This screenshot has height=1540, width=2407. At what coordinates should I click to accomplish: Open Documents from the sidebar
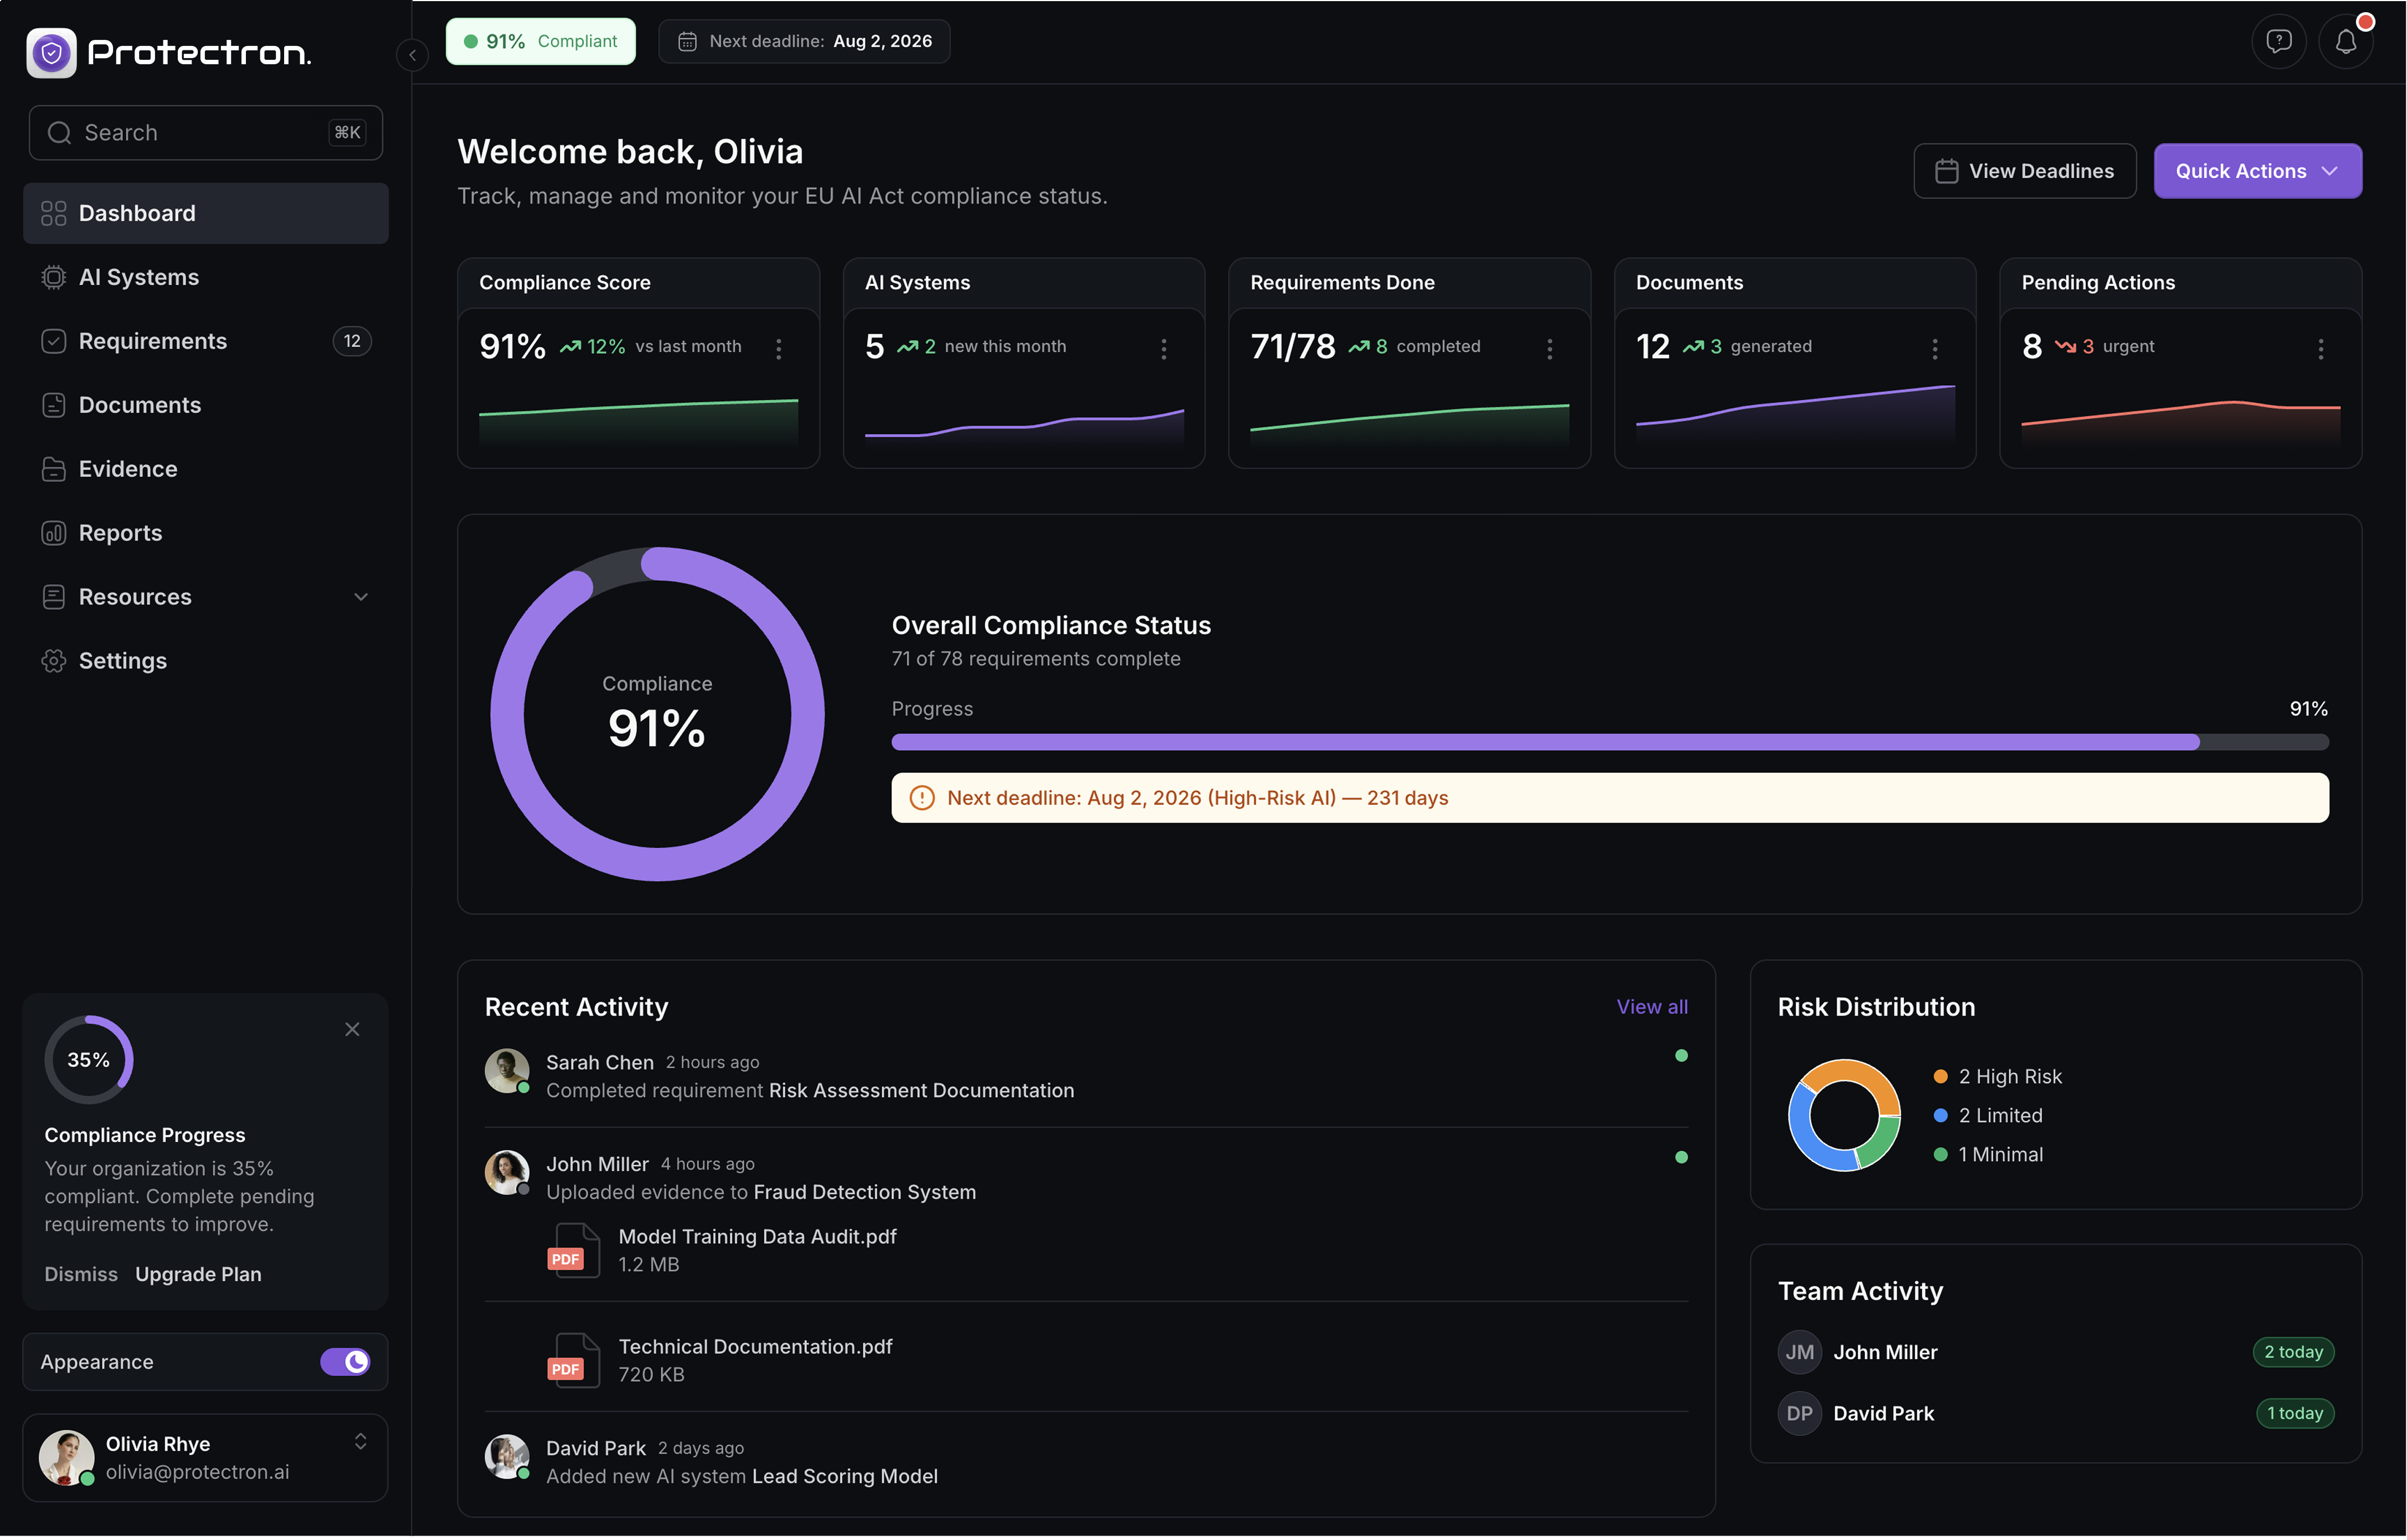[x=140, y=404]
